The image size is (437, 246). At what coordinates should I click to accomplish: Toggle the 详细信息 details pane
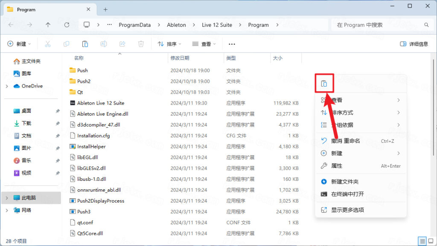(x=414, y=44)
